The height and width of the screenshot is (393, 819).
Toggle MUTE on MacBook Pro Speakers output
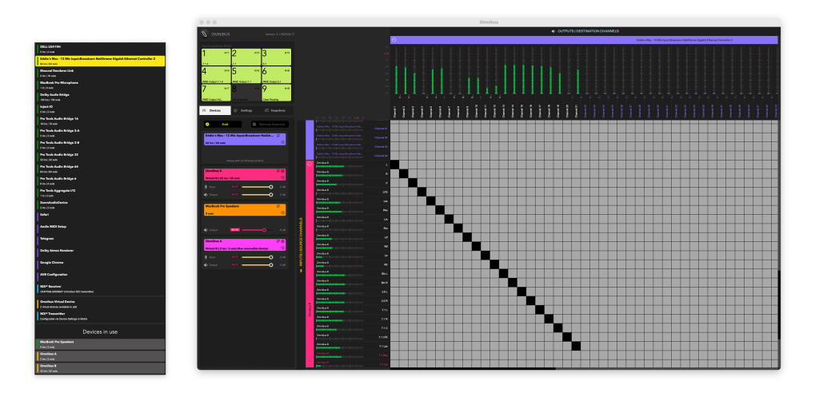pyautogui.click(x=235, y=230)
